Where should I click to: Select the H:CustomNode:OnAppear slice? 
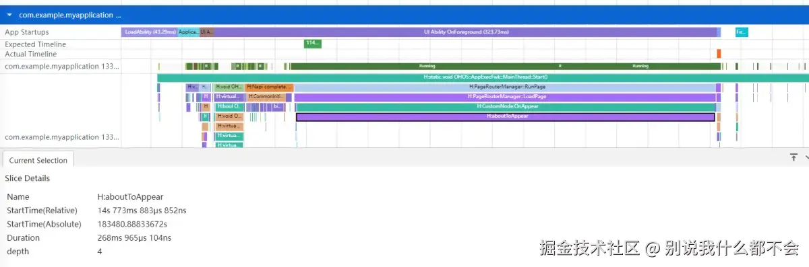[506, 106]
